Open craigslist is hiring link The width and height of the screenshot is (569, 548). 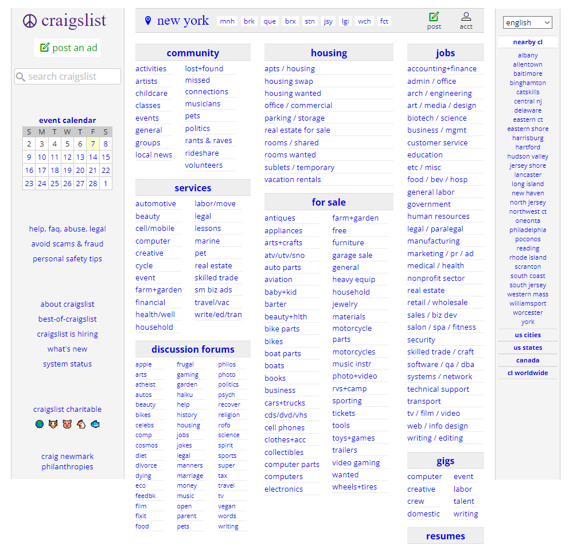coord(68,334)
